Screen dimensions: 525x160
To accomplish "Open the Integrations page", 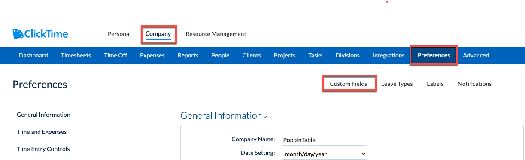I will pos(388,55).
